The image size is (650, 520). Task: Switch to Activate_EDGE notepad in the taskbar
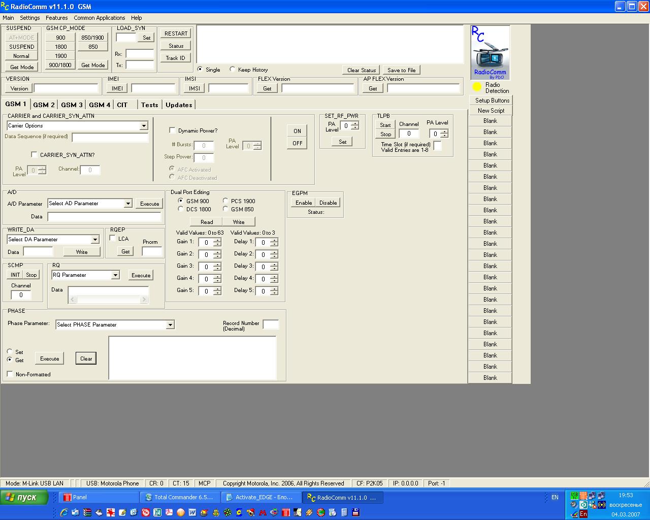click(x=262, y=497)
